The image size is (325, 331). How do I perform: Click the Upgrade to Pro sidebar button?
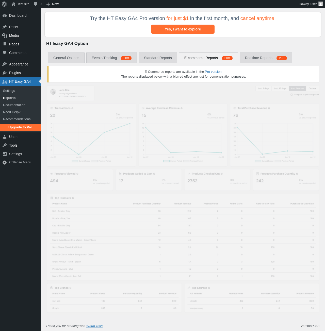click(x=20, y=127)
